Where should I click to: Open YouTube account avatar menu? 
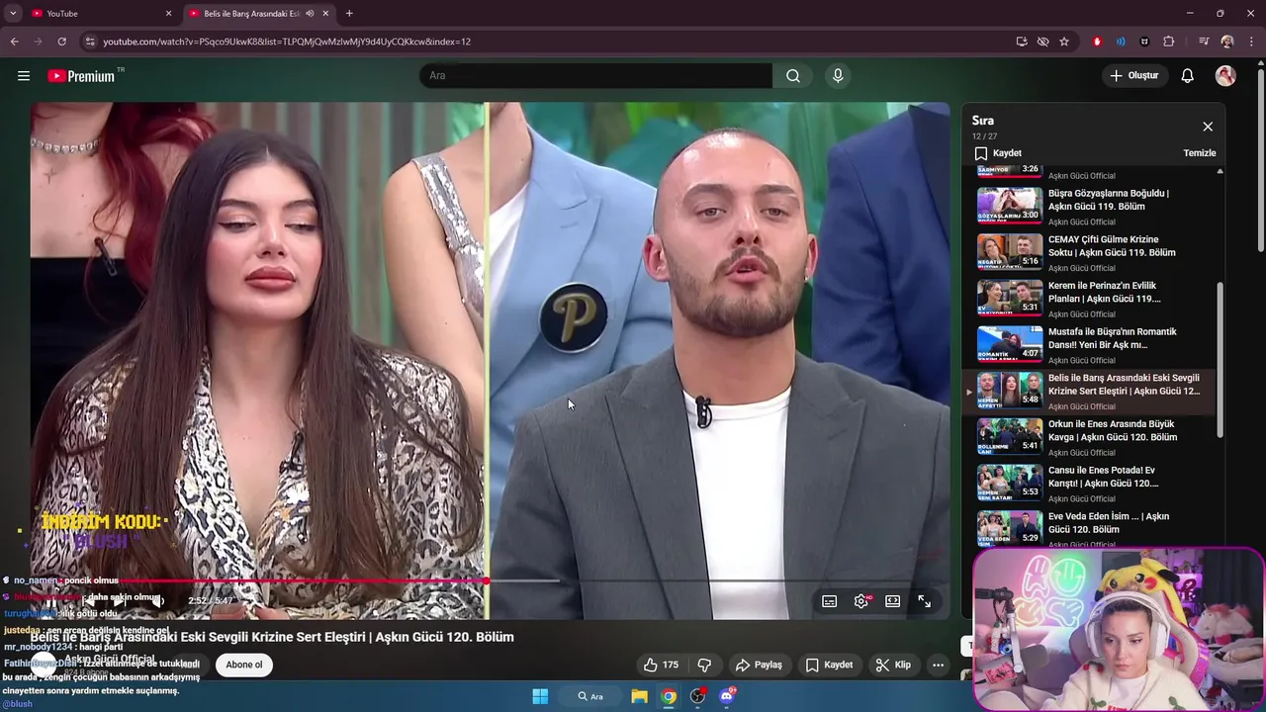pyautogui.click(x=1225, y=76)
